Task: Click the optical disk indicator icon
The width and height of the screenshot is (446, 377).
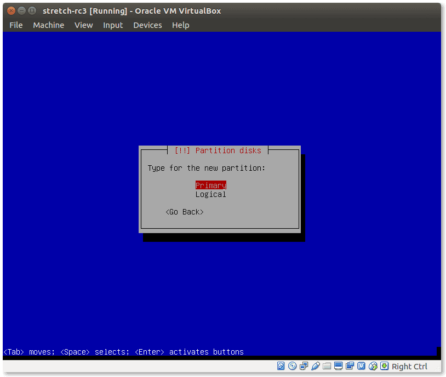Action: point(293,366)
